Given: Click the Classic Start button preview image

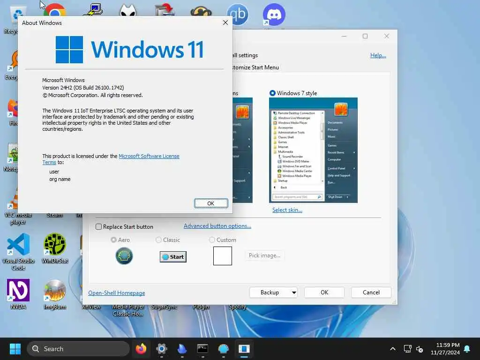Looking at the screenshot, I should click(173, 257).
